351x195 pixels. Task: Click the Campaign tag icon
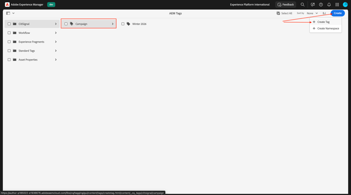pyautogui.click(x=72, y=24)
